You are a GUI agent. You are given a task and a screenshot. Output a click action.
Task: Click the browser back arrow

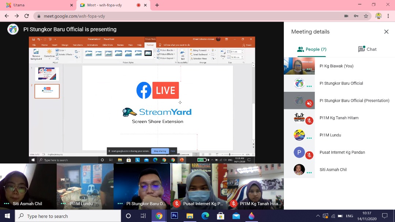pyautogui.click(x=7, y=16)
